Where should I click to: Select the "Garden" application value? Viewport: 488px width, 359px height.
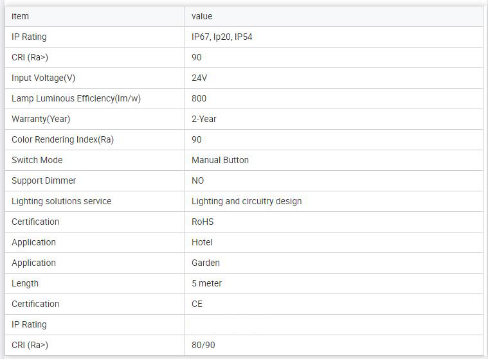(x=205, y=263)
